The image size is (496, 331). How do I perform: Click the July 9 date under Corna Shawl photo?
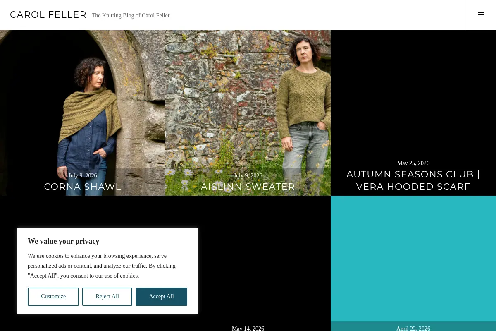pos(83,176)
